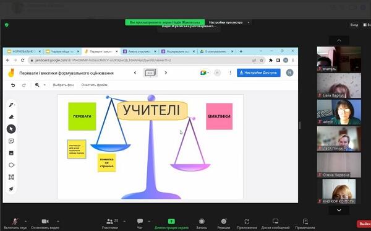
Task: Select the eraser tool in Jamboard
Action: [11, 117]
